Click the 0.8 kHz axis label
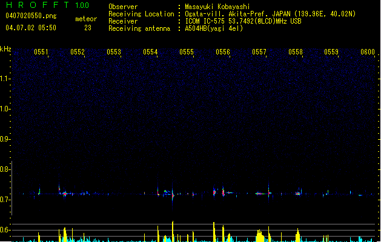This screenshot has height=242, width=381. pyautogui.click(x=5, y=169)
